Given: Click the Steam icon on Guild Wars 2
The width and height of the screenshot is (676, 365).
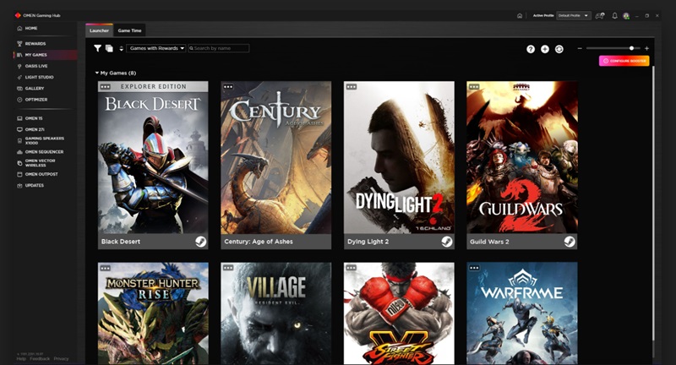Looking at the screenshot, I should [570, 242].
